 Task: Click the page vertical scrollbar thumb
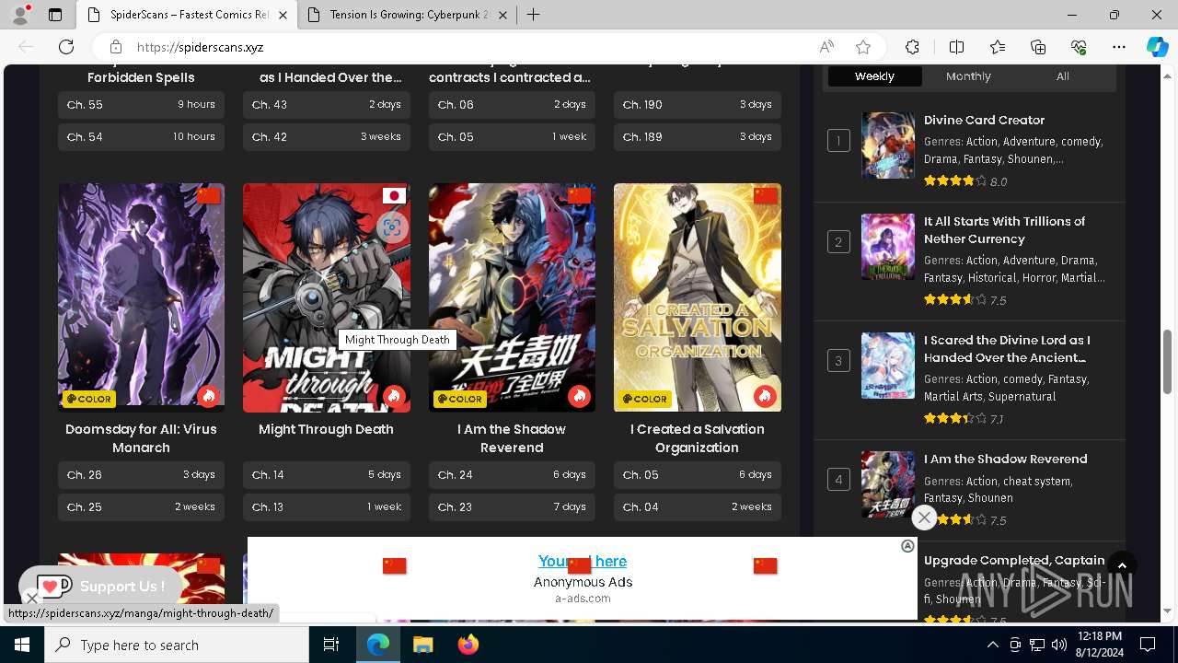1168,362
